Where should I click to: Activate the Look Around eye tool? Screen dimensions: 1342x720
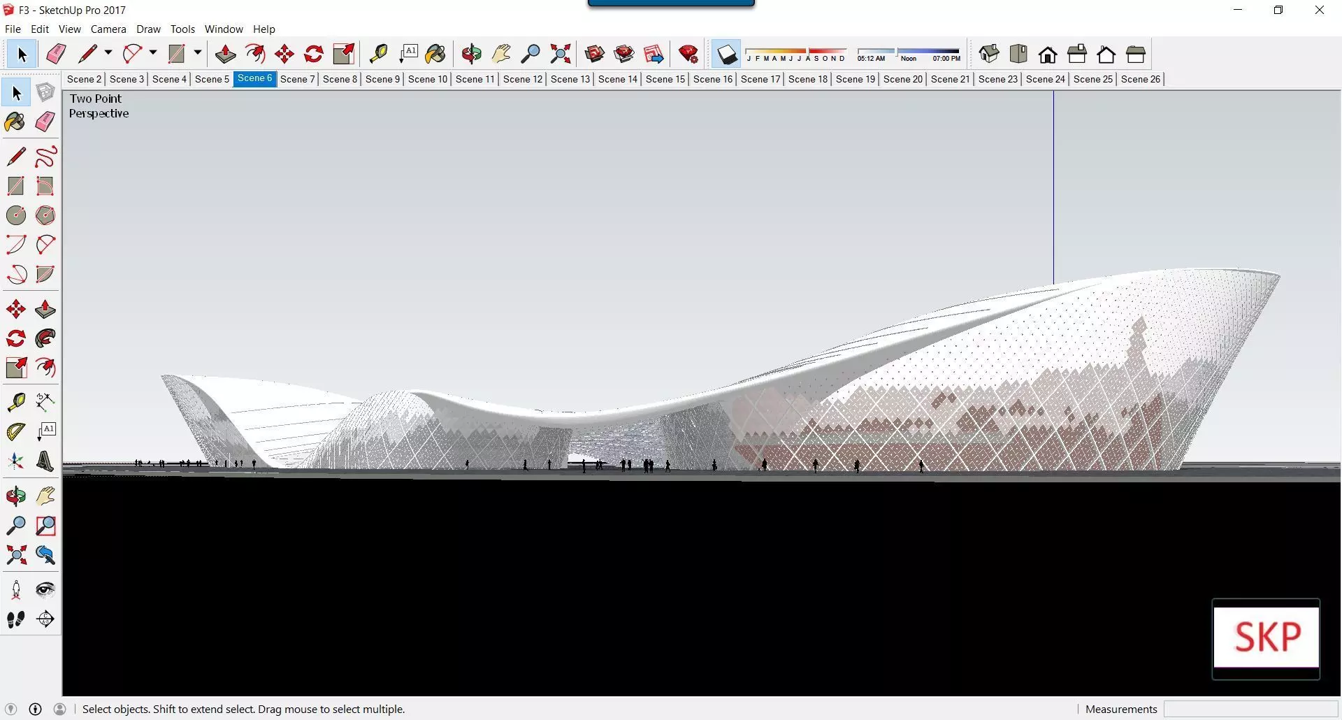[45, 590]
